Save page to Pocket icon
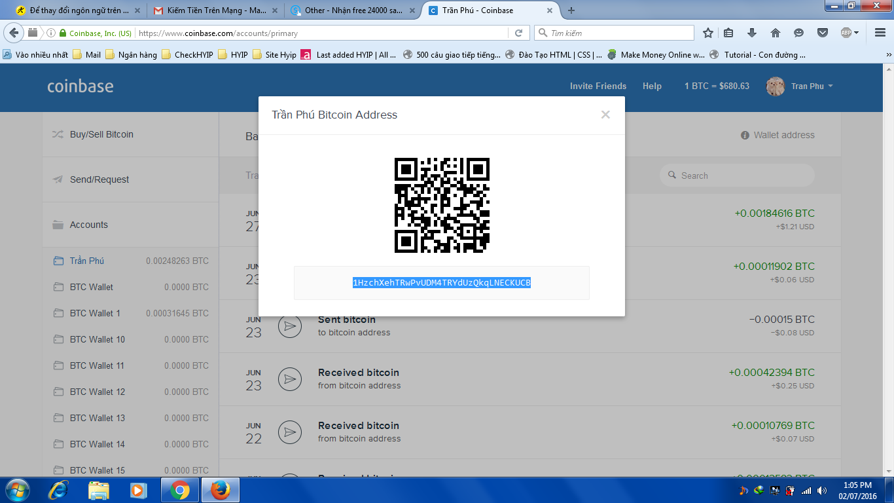 pyautogui.click(x=823, y=33)
